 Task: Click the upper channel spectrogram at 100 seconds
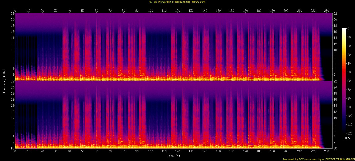coord(151,47)
